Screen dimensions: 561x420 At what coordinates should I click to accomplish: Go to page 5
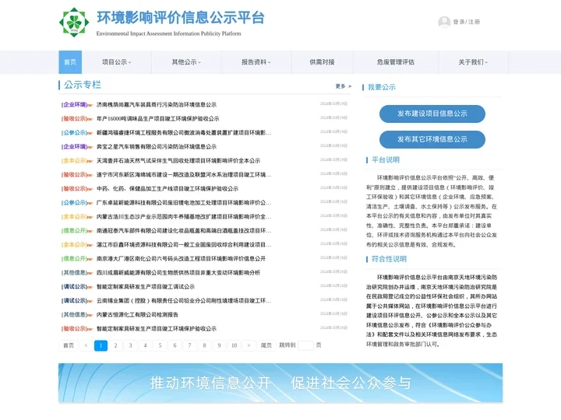[160, 345]
